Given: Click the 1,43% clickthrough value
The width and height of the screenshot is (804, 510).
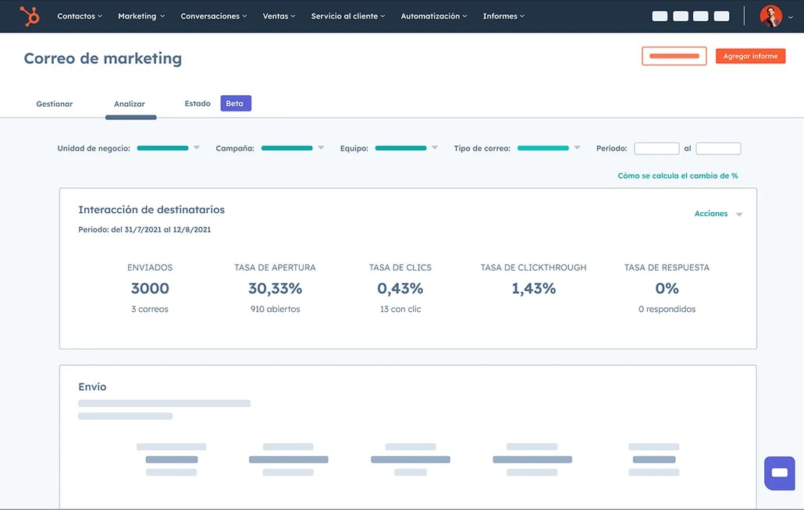Looking at the screenshot, I should [534, 289].
